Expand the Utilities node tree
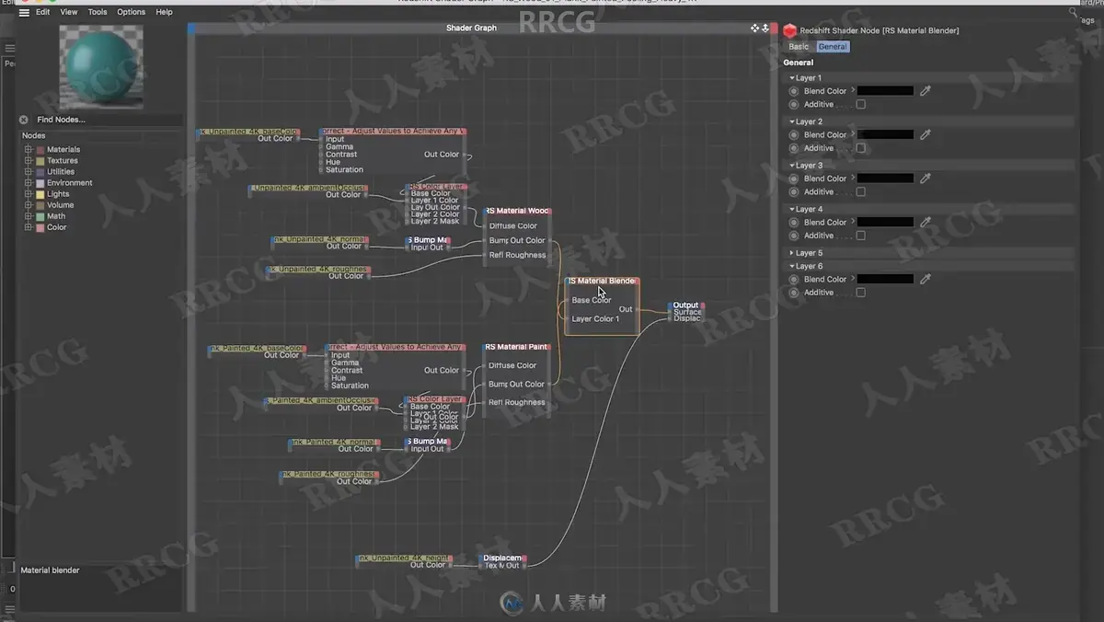 [x=29, y=171]
